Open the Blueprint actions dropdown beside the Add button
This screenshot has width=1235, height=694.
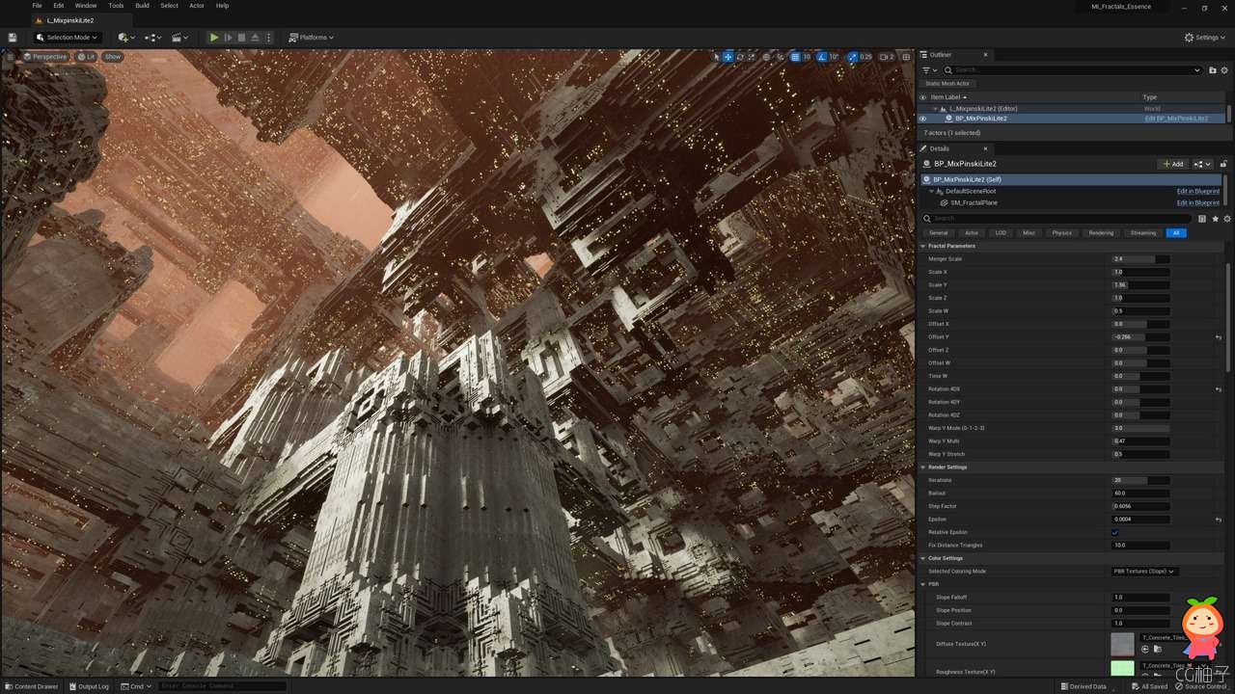1202,164
